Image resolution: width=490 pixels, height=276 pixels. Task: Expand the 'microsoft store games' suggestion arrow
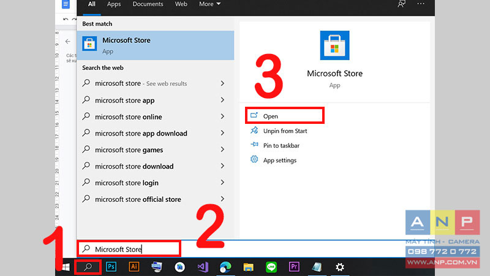coord(222,149)
